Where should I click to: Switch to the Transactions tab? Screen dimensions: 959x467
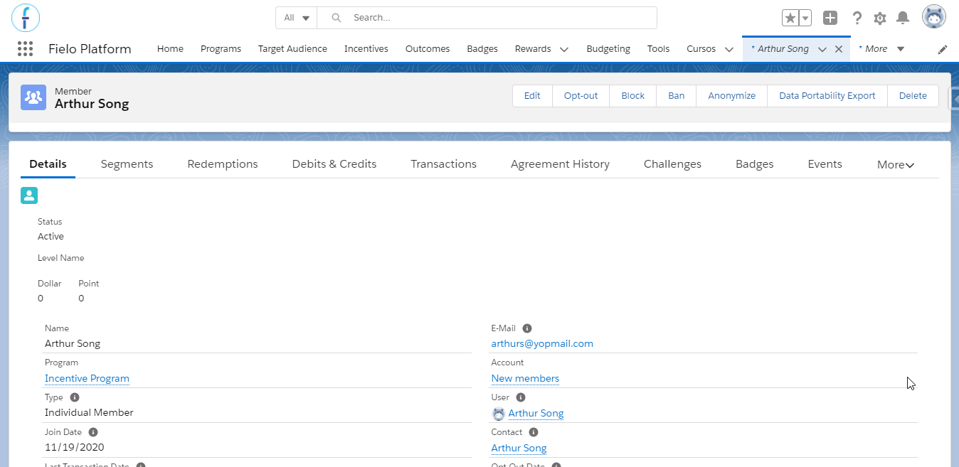[x=443, y=164]
